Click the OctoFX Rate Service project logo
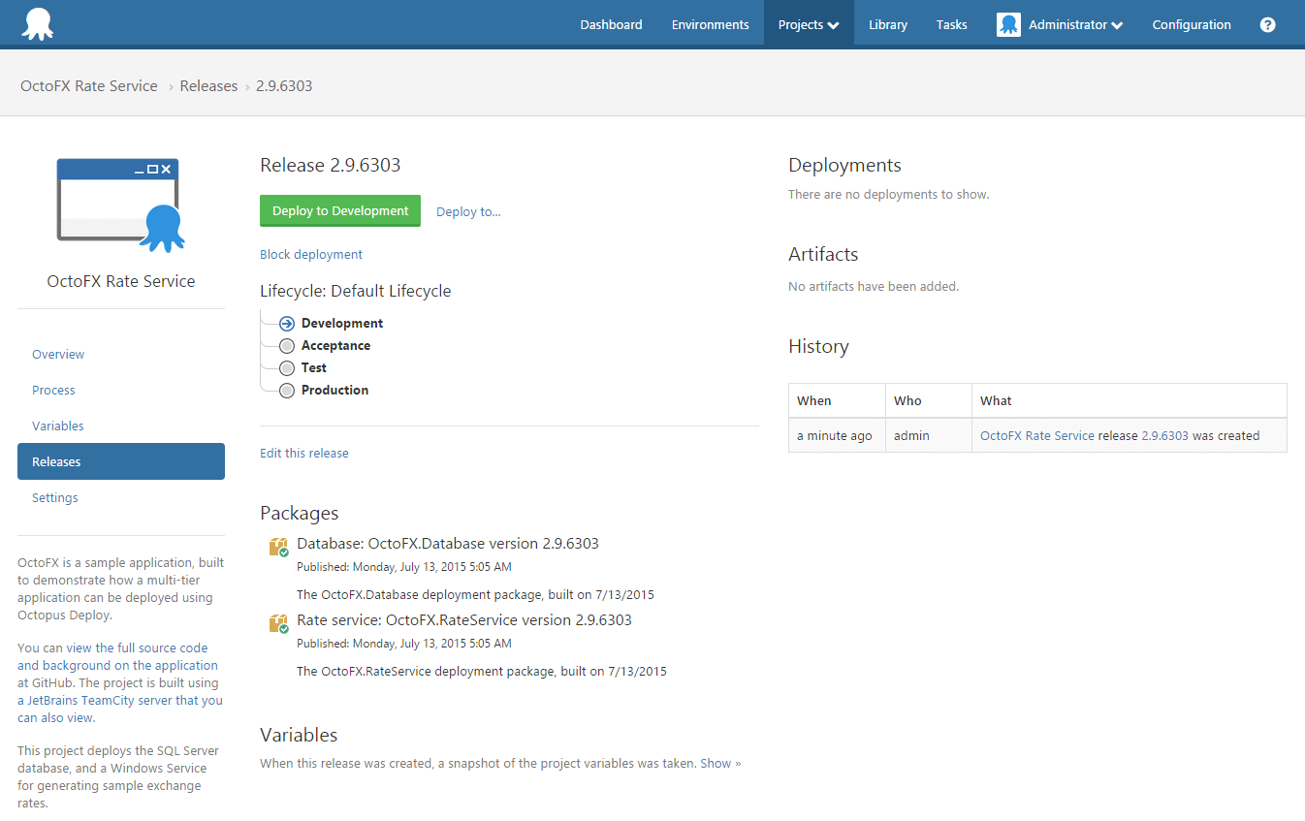This screenshot has width=1305, height=821. coord(120,204)
